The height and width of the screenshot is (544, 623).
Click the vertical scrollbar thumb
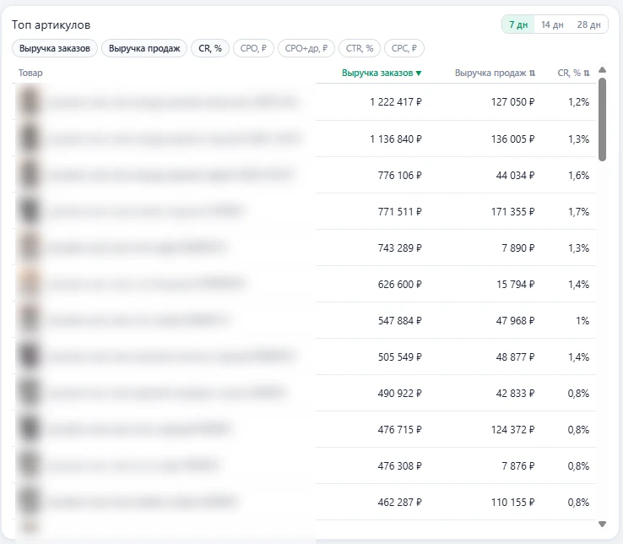[x=603, y=119]
